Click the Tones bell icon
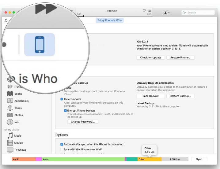Screen dimensions: 220x169 tap(10, 108)
